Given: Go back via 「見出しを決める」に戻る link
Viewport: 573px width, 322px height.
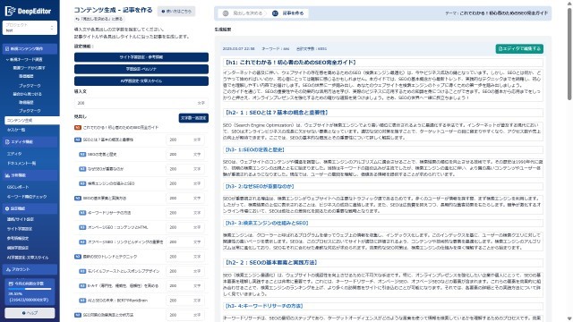Looking at the screenshot, I should tap(99, 19).
